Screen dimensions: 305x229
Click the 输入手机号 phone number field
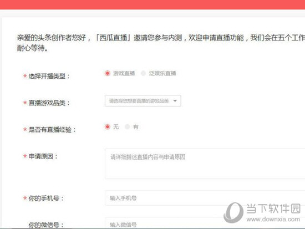[x=205, y=198]
